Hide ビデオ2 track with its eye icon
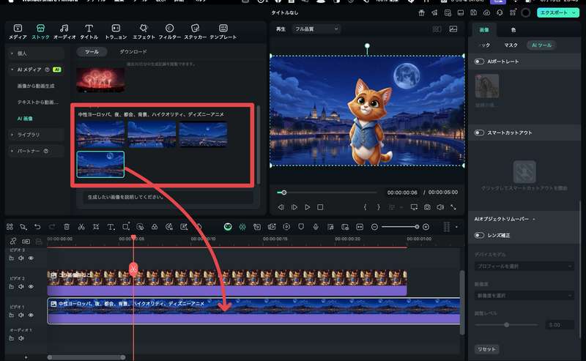This screenshot has width=586, height=361. pos(31,286)
